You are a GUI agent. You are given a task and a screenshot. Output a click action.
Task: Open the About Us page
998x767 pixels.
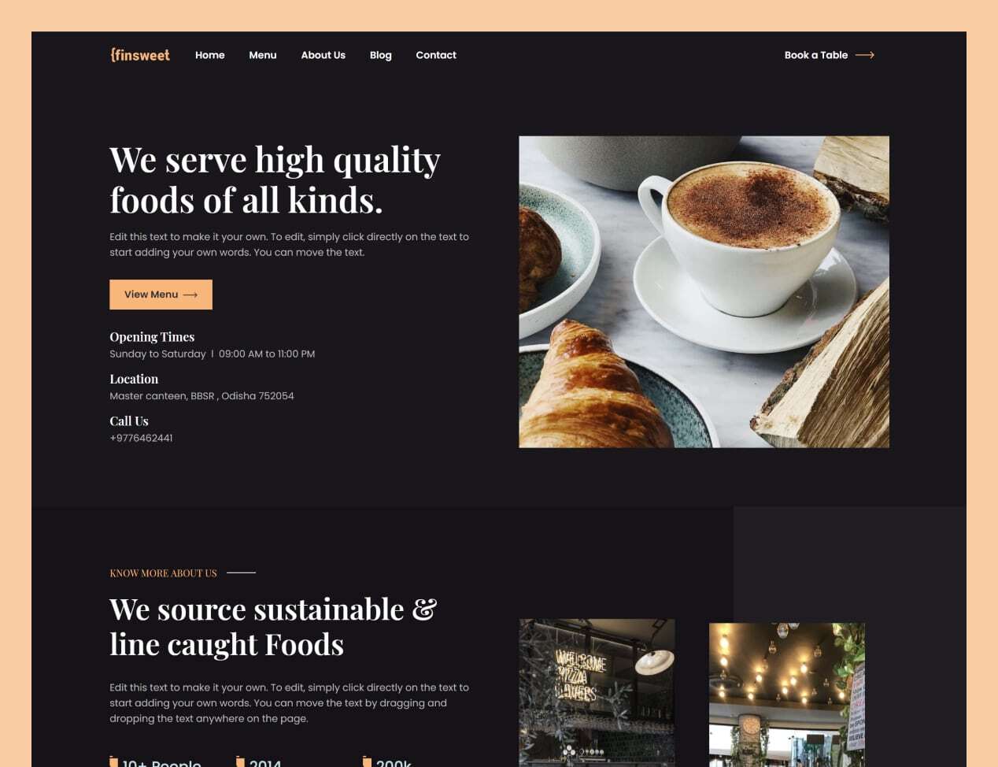point(323,55)
